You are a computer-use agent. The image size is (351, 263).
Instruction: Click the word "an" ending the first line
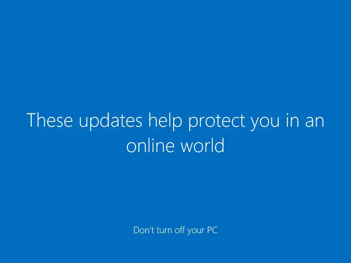click(x=315, y=122)
